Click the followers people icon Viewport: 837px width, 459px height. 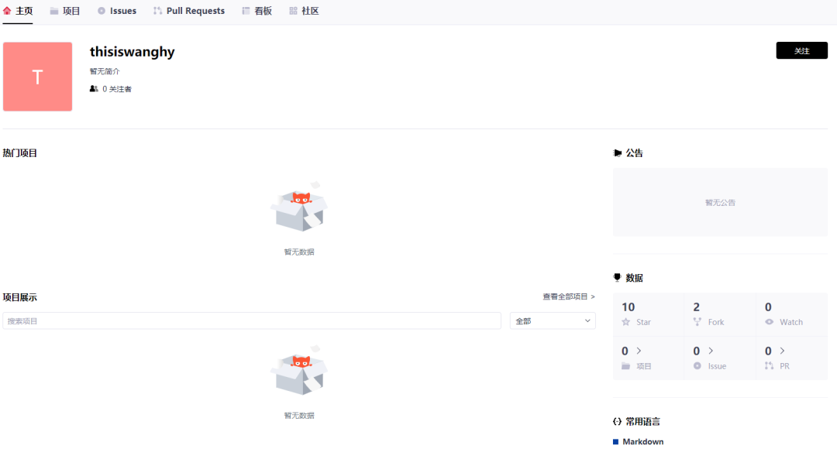pyautogui.click(x=94, y=89)
